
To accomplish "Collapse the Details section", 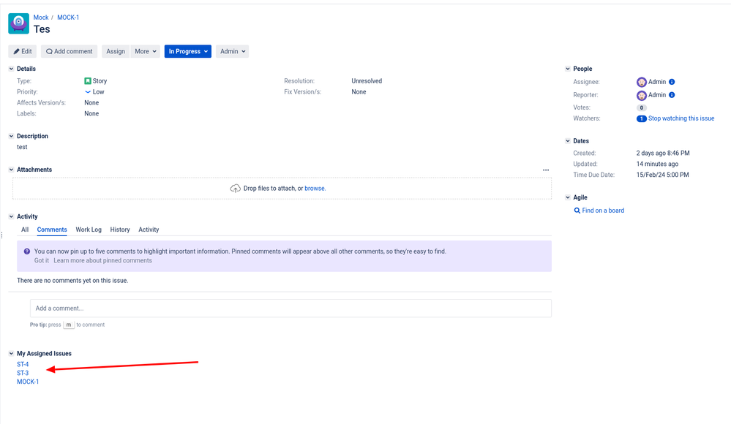I will (x=11, y=69).
